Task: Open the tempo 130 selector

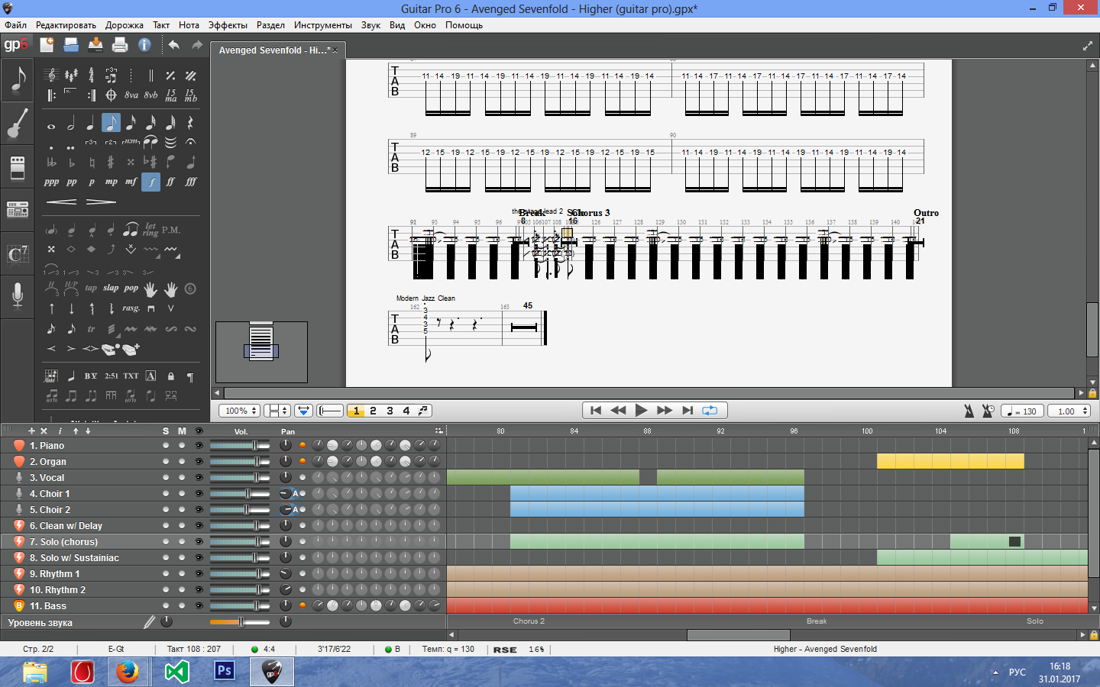Action: coord(1022,411)
